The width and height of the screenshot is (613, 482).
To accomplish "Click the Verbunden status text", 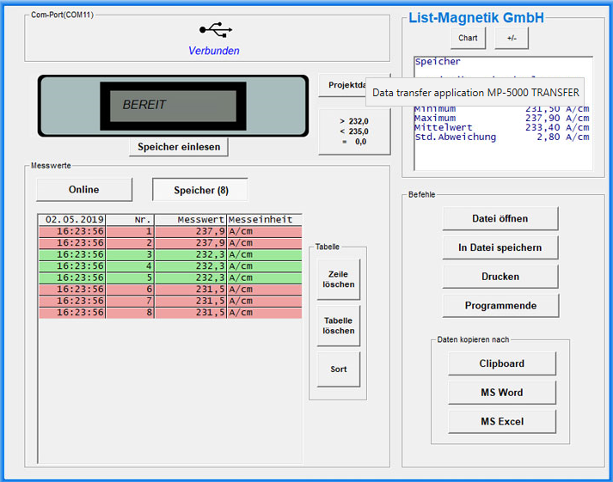I will tap(214, 51).
